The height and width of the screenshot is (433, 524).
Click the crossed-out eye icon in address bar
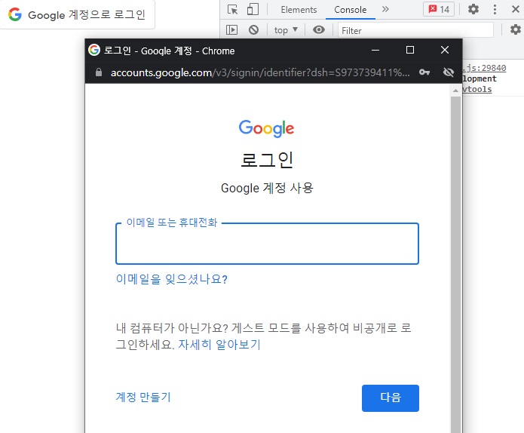[x=449, y=72]
